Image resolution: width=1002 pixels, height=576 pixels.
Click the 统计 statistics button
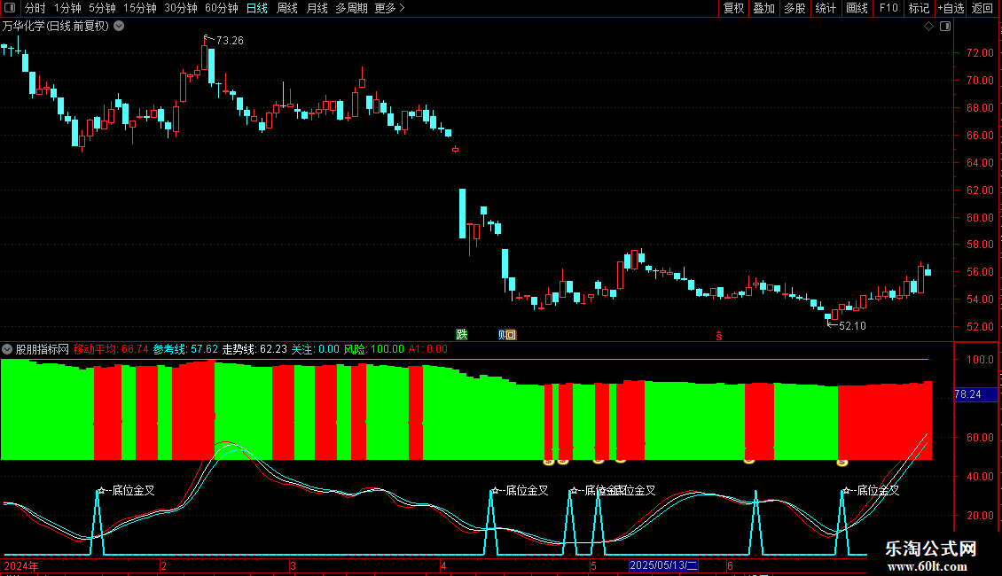(826, 8)
